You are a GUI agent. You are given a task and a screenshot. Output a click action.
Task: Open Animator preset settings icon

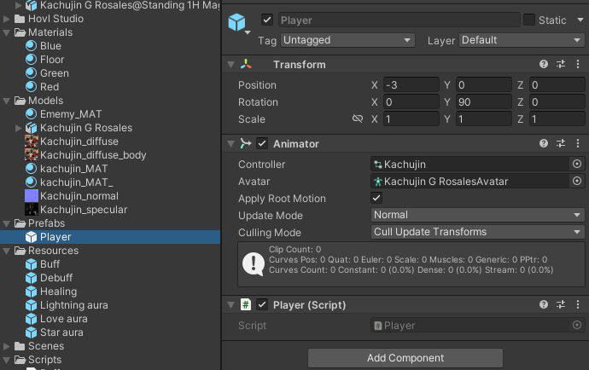click(561, 143)
